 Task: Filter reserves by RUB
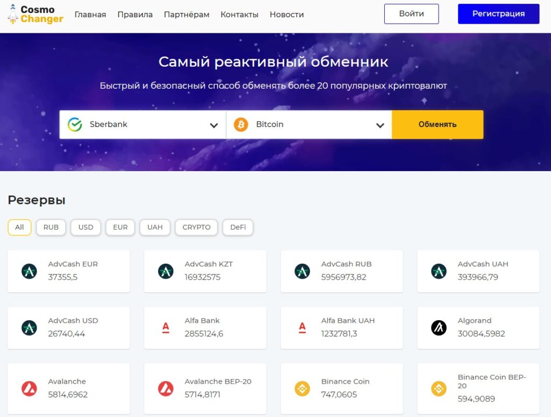[x=51, y=227]
